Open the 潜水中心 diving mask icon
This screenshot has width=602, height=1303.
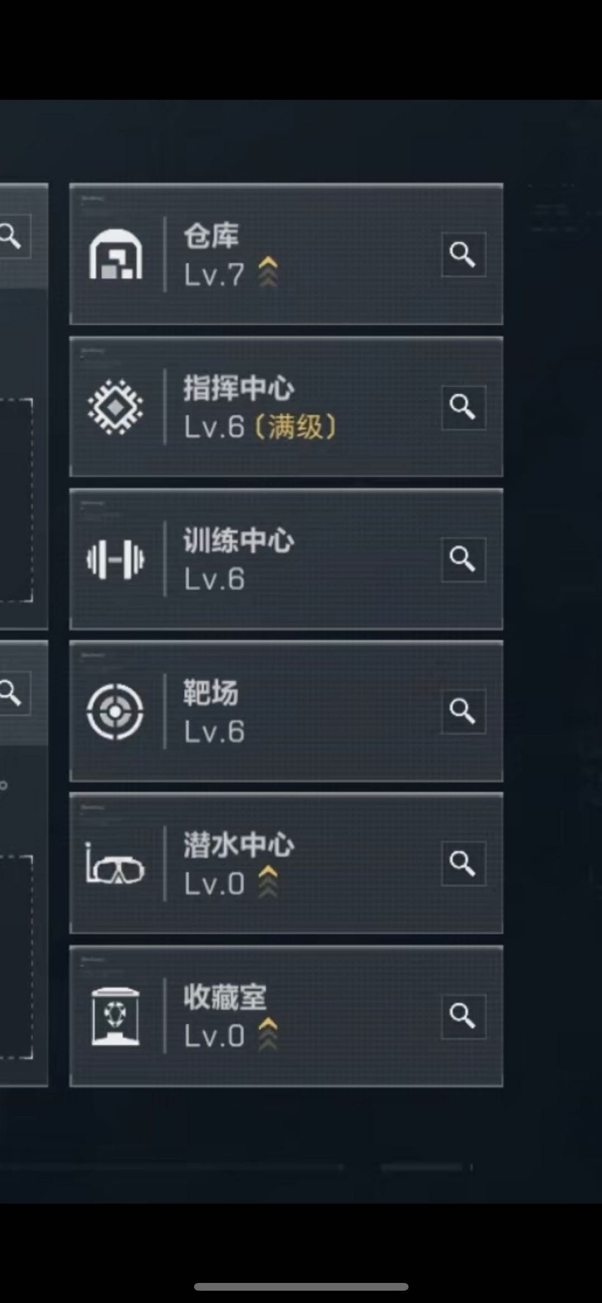click(x=115, y=864)
